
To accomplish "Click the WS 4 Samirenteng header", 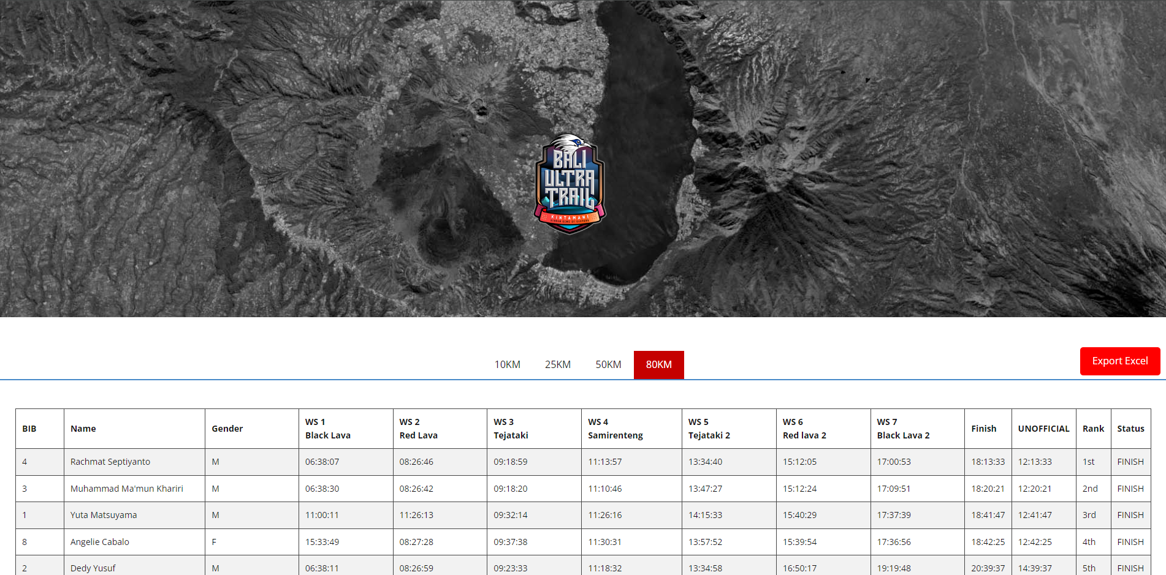I will coord(615,429).
